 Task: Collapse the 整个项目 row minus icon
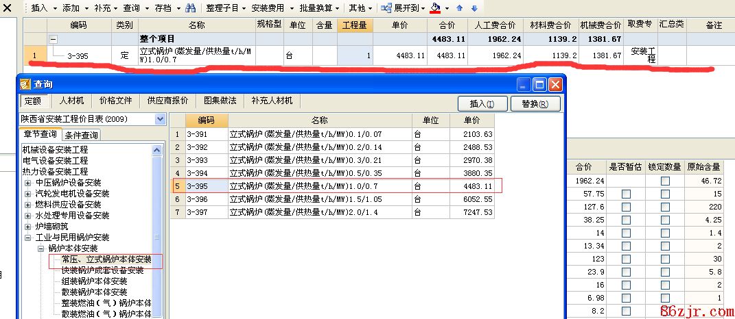[x=53, y=40]
